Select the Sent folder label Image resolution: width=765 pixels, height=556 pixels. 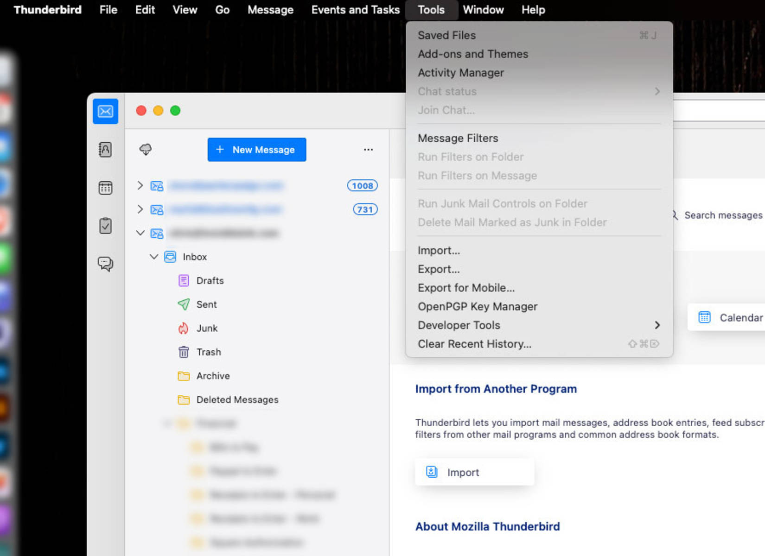coord(206,304)
